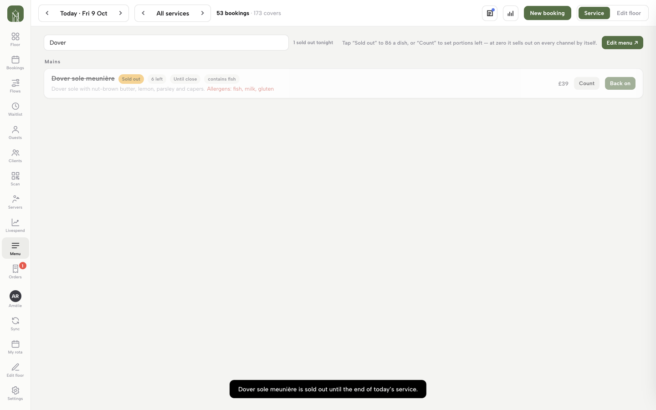
Task: Open Orders with one notification
Action: tap(15, 272)
